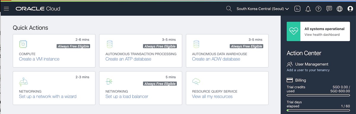Click the Trial credits used progress bar

pyautogui.click(x=318, y=96)
